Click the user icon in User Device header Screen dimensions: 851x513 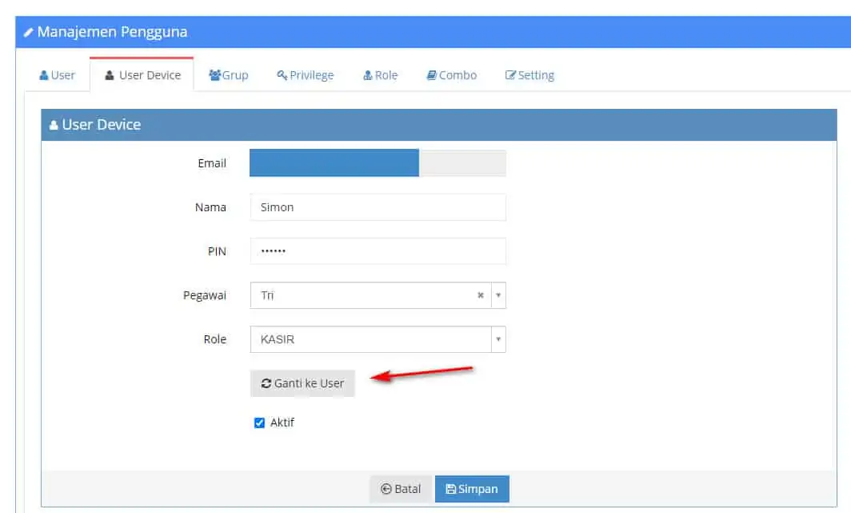(53, 126)
